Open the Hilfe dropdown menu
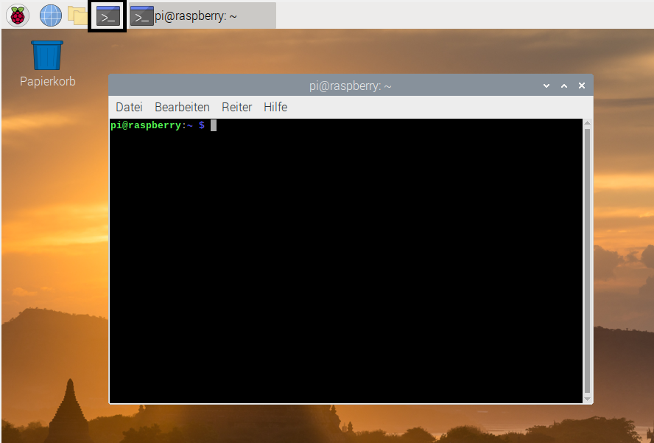 (275, 107)
